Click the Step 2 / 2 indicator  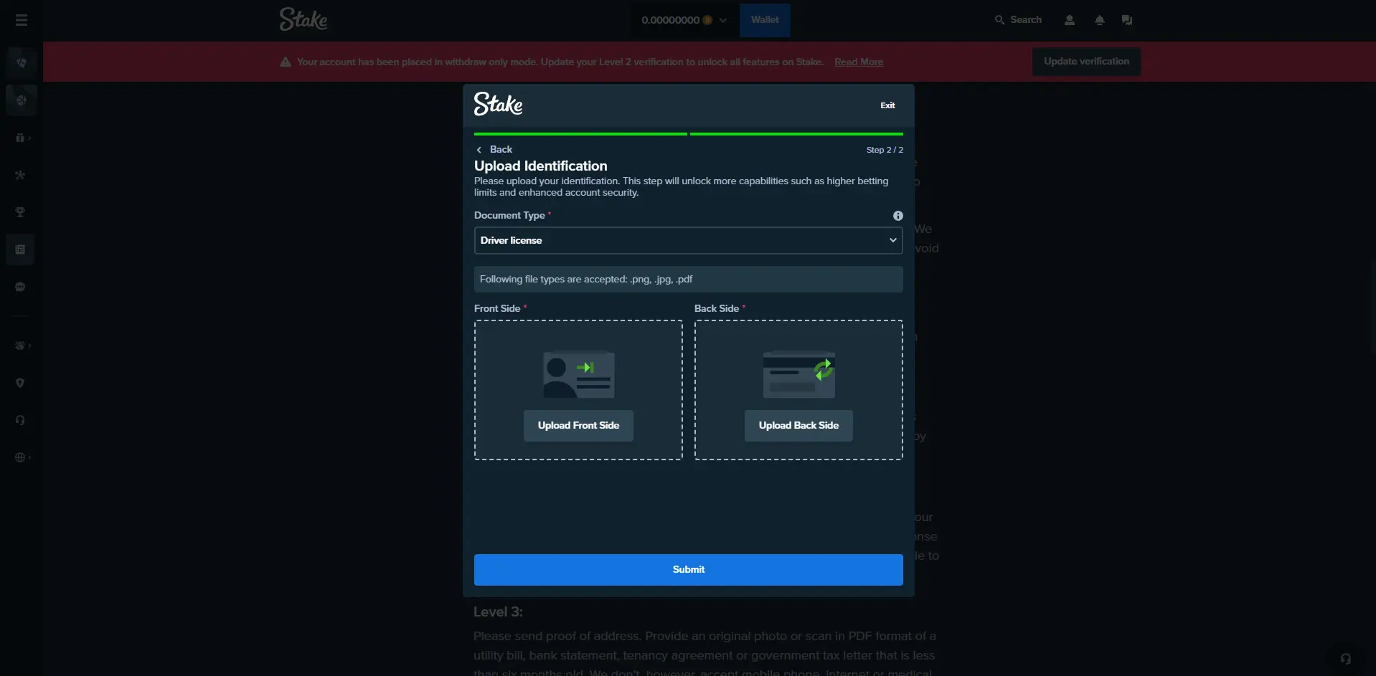coord(885,150)
